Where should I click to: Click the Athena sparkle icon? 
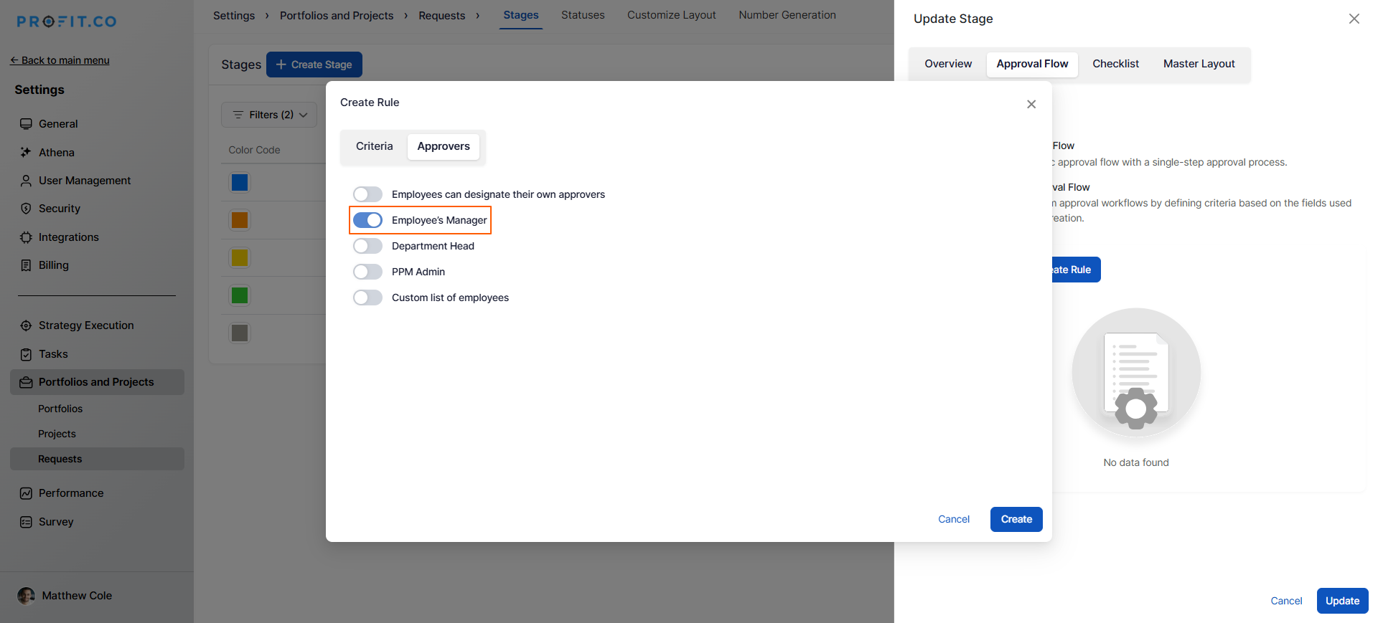(26, 152)
